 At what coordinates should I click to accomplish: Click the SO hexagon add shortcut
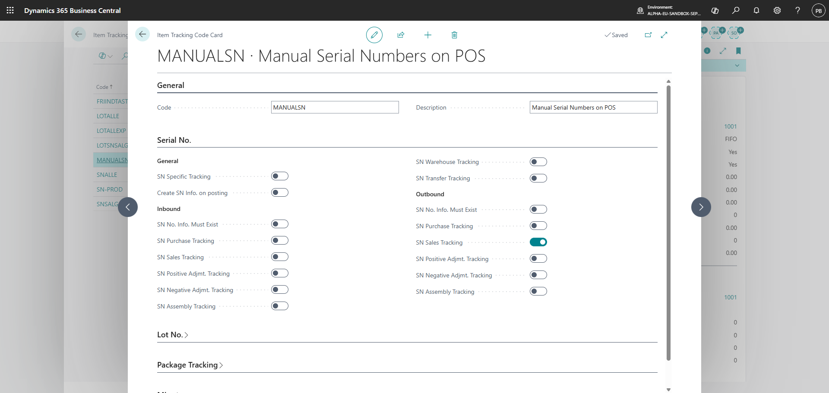pyautogui.click(x=736, y=32)
